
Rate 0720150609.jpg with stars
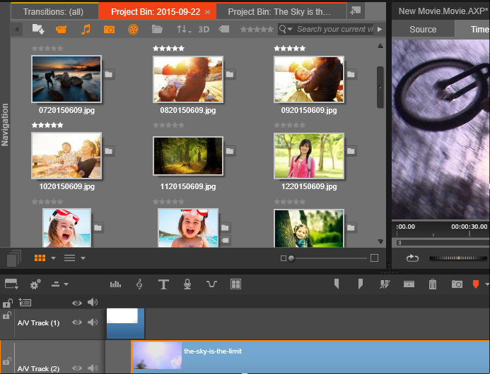[x=47, y=49]
